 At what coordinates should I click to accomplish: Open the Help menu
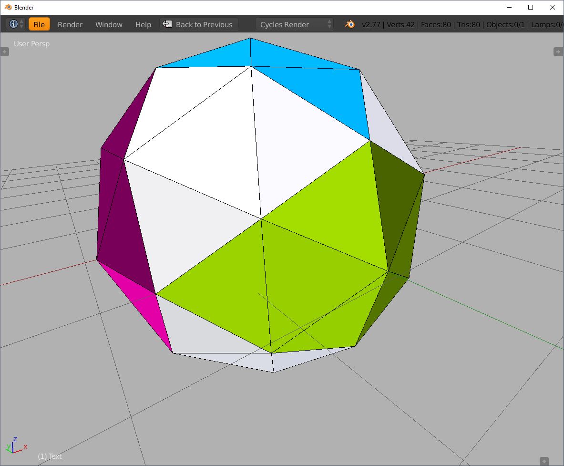[x=143, y=24]
